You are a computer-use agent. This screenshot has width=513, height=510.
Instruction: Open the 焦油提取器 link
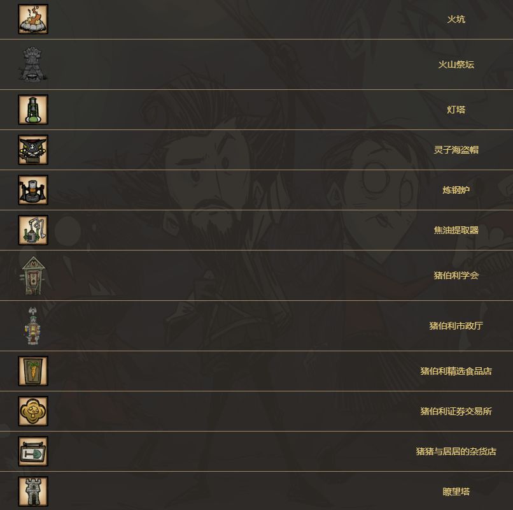tap(456, 230)
